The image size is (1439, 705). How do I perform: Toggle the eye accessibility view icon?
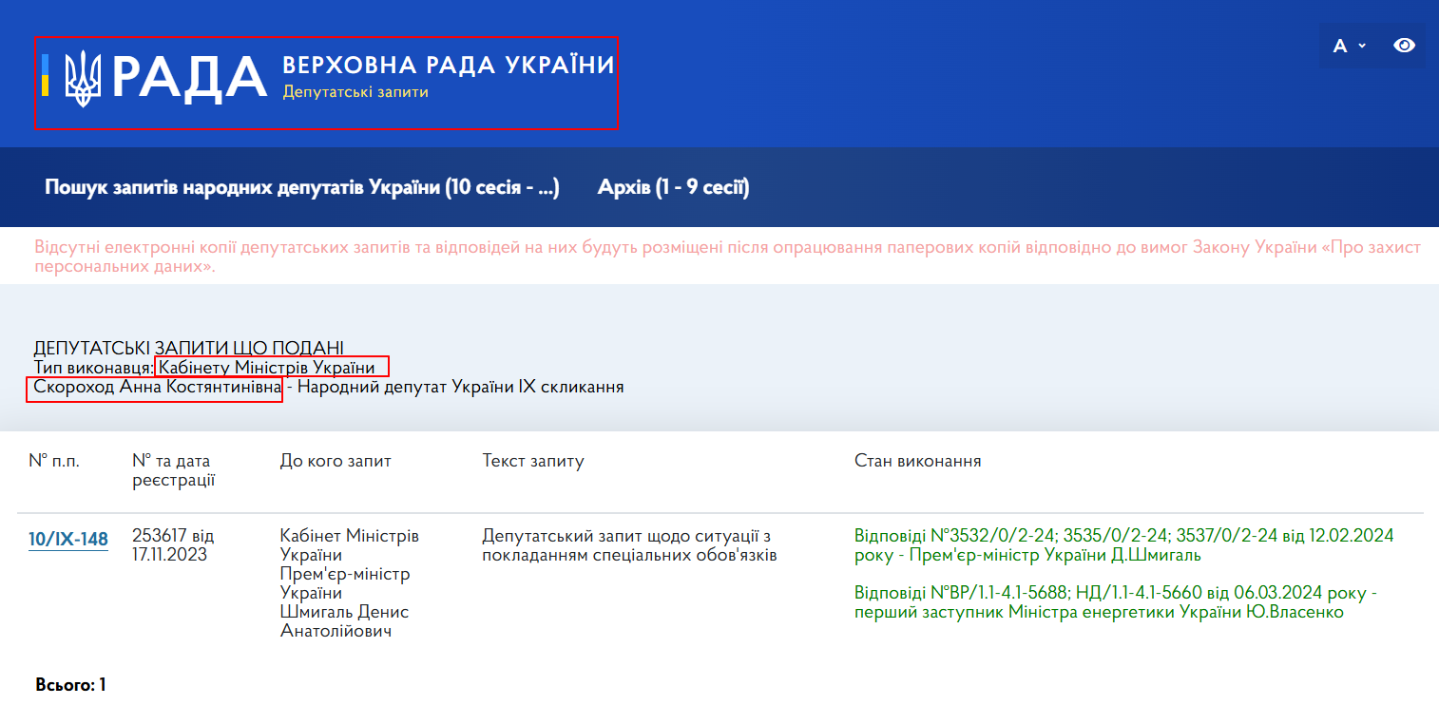click(x=1404, y=46)
